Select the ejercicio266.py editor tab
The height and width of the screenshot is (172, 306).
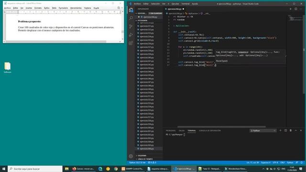click(175, 9)
